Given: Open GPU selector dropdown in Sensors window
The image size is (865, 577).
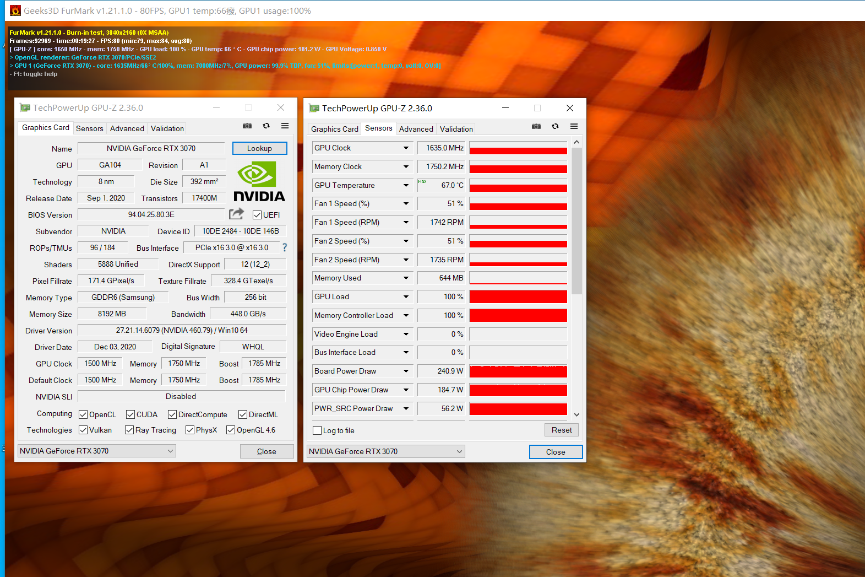Looking at the screenshot, I should tap(386, 451).
